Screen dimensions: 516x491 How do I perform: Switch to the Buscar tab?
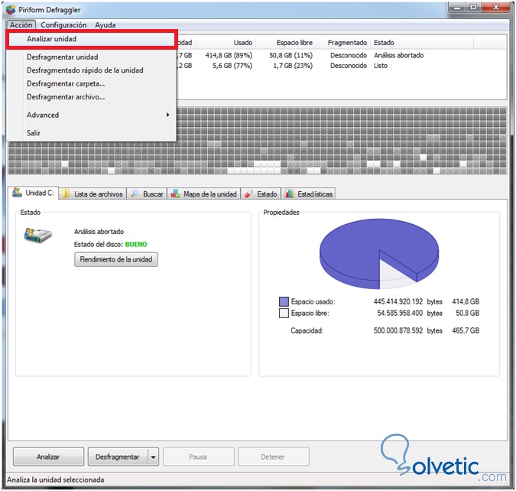(147, 194)
